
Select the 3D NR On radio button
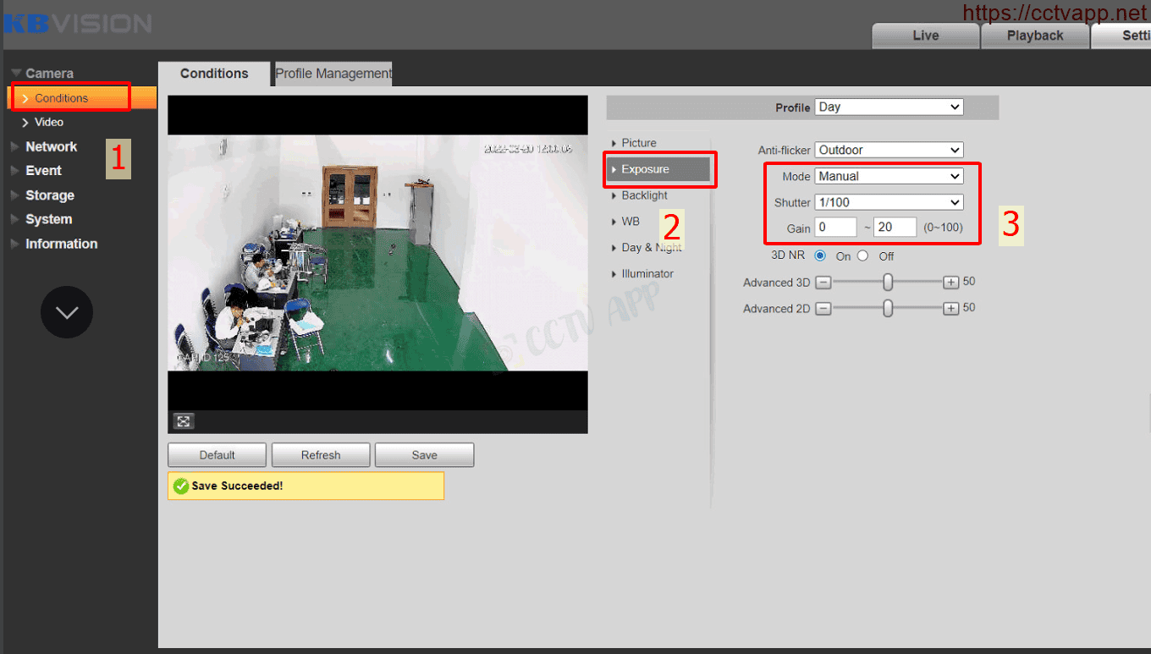coord(820,256)
